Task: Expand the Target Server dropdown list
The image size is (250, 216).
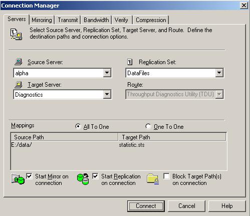Action: pos(107,95)
